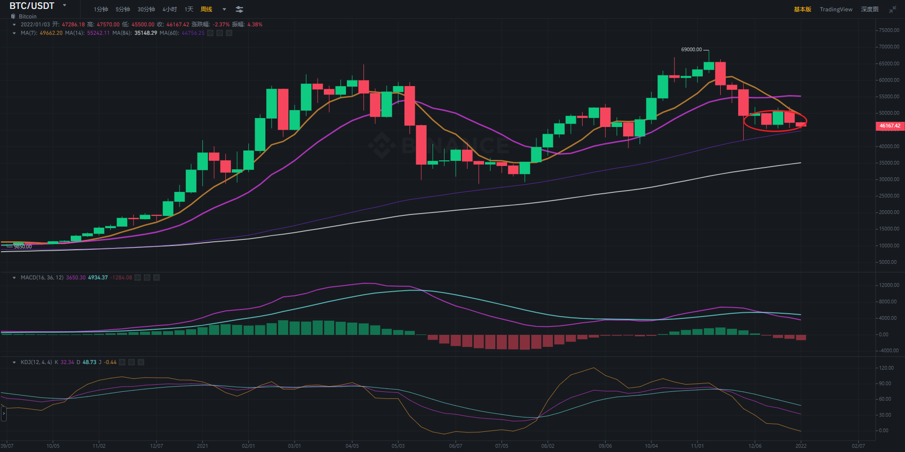Open MA indicator settings gear

[x=220, y=33]
